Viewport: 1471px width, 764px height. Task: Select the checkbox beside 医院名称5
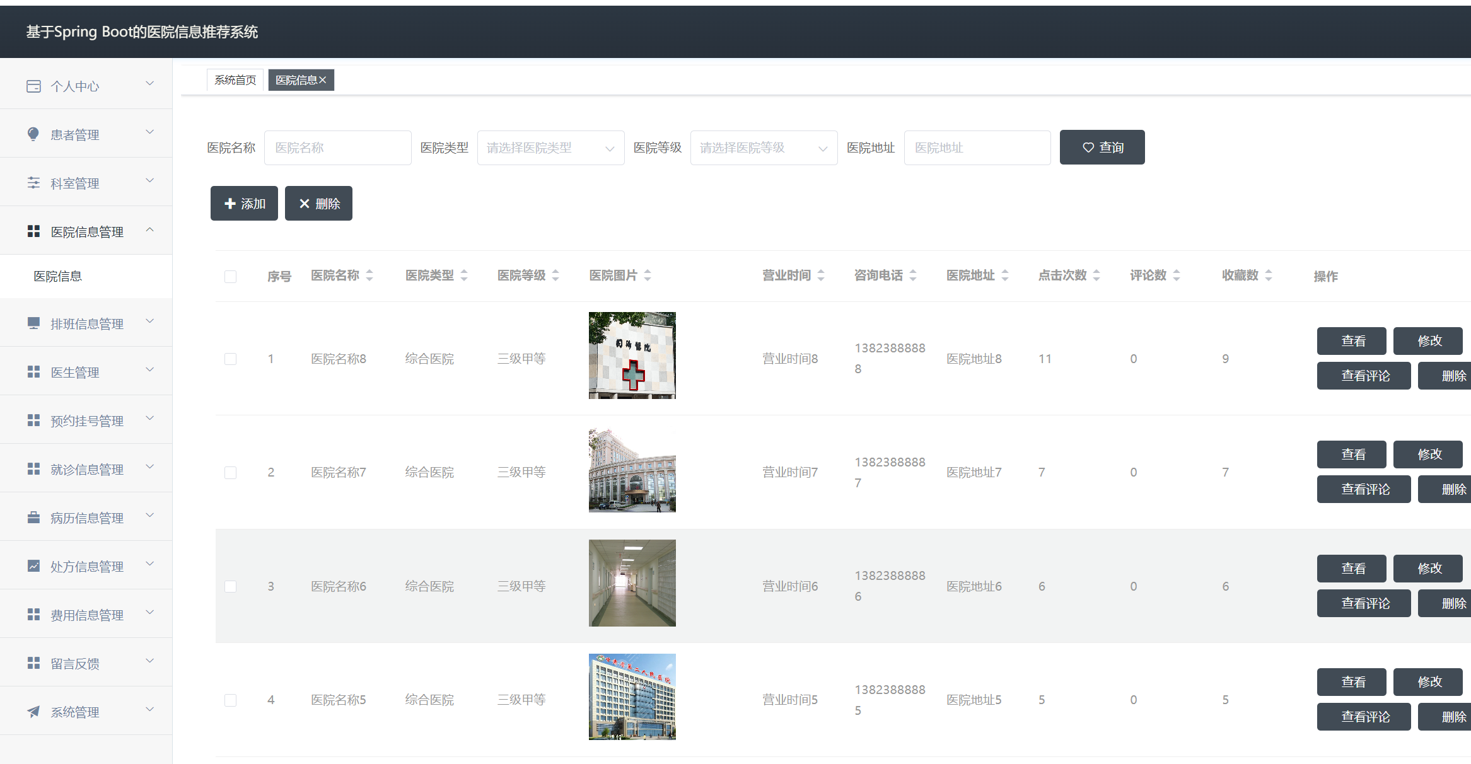(230, 699)
